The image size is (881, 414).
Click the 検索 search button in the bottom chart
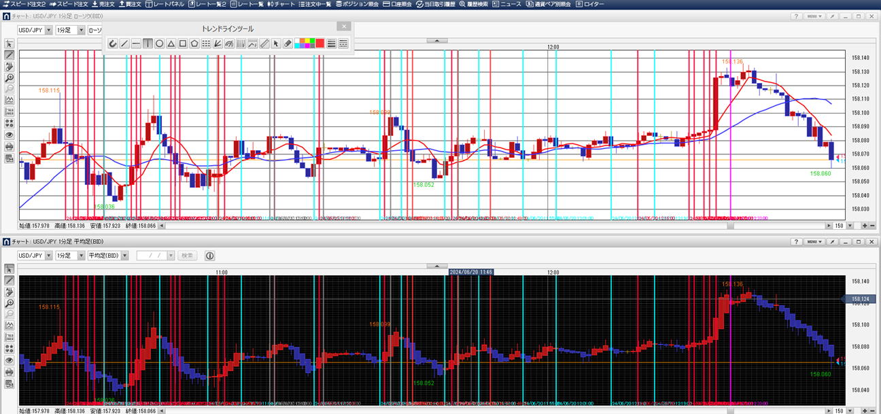click(x=187, y=256)
